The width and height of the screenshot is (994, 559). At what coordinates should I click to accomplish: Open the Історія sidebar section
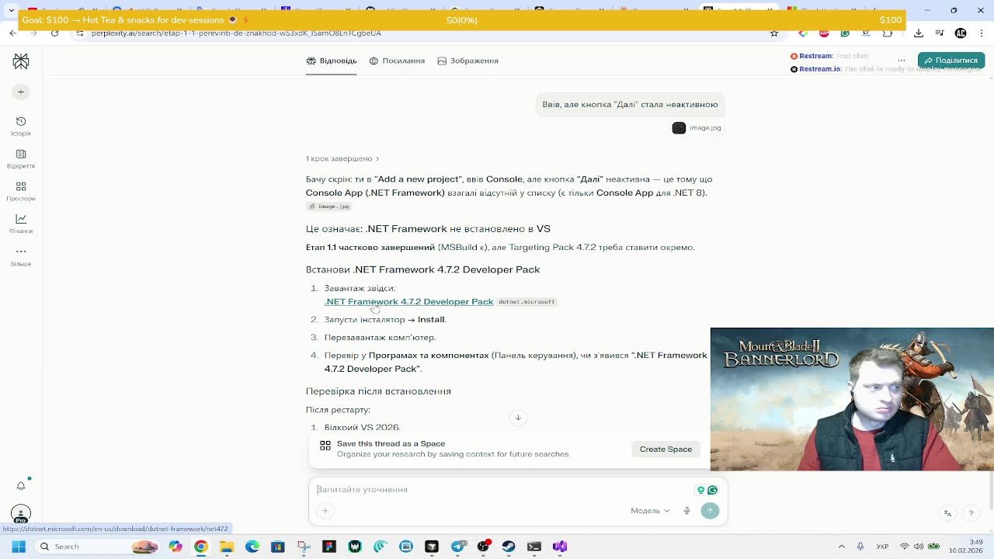tap(21, 126)
